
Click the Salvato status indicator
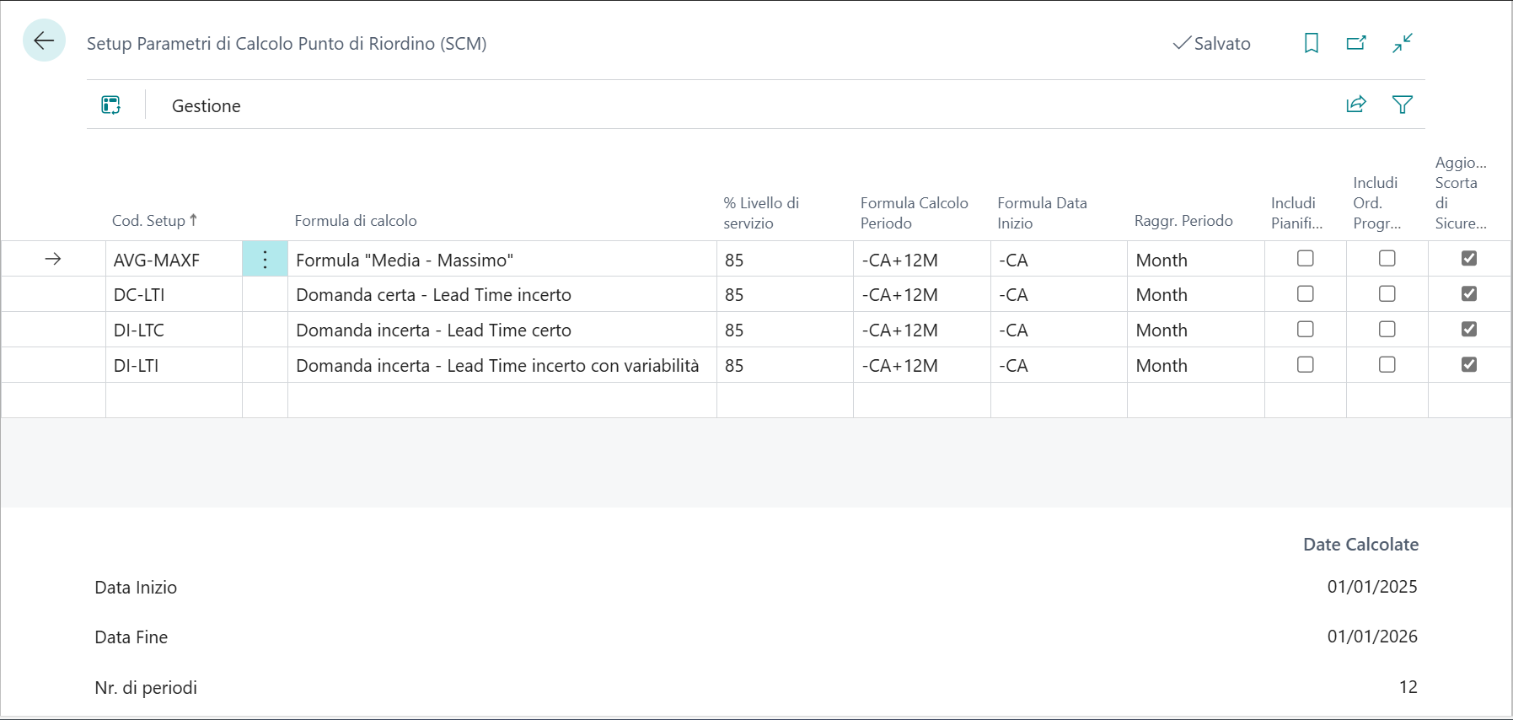pos(1211,44)
